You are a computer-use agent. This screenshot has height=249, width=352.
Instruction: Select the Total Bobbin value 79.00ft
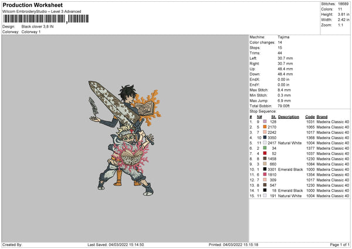click(x=283, y=106)
